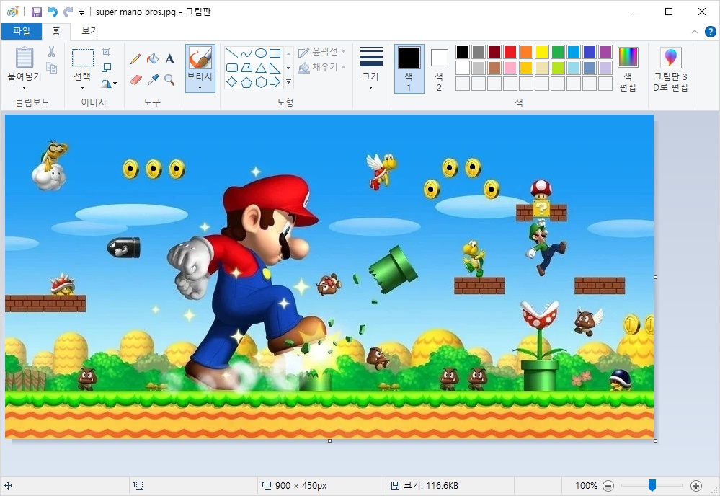Open the Outline (윤곽선) dropdown

click(x=322, y=52)
